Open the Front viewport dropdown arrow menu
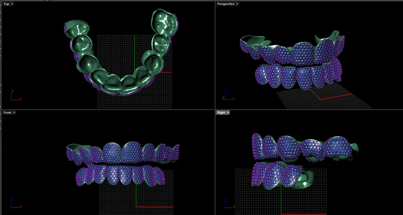Image resolution: width=403 pixels, height=215 pixels. 14,113
